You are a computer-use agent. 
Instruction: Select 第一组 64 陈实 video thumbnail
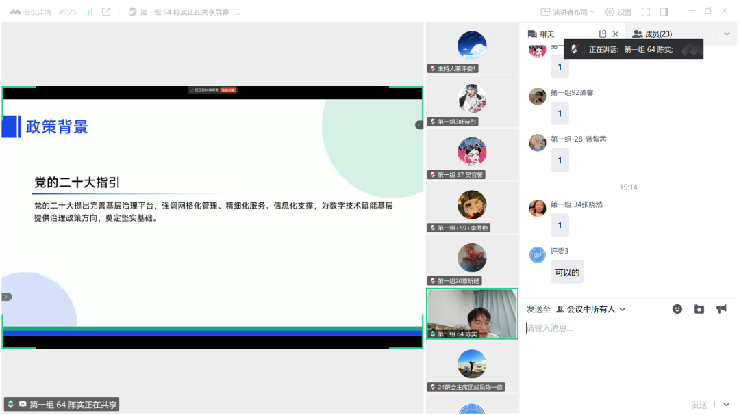tap(472, 314)
